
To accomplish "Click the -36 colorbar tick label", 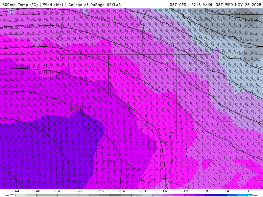I will (x=58, y=191).
